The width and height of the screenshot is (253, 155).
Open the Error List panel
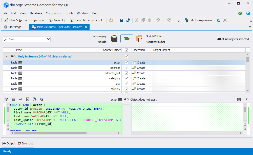pos(26,143)
